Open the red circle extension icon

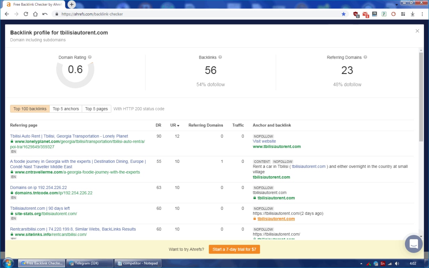click(394, 14)
